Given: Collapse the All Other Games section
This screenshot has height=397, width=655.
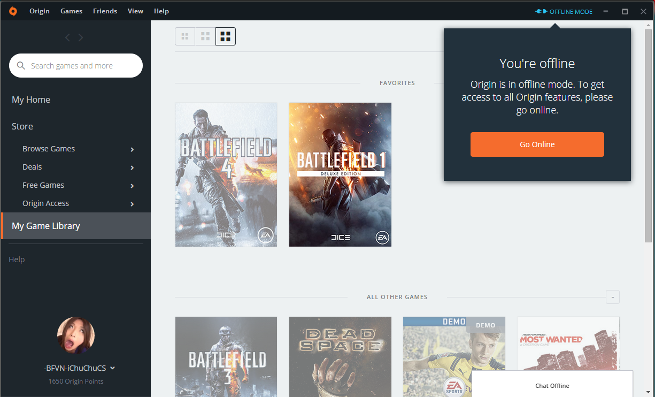Looking at the screenshot, I should coord(613,297).
